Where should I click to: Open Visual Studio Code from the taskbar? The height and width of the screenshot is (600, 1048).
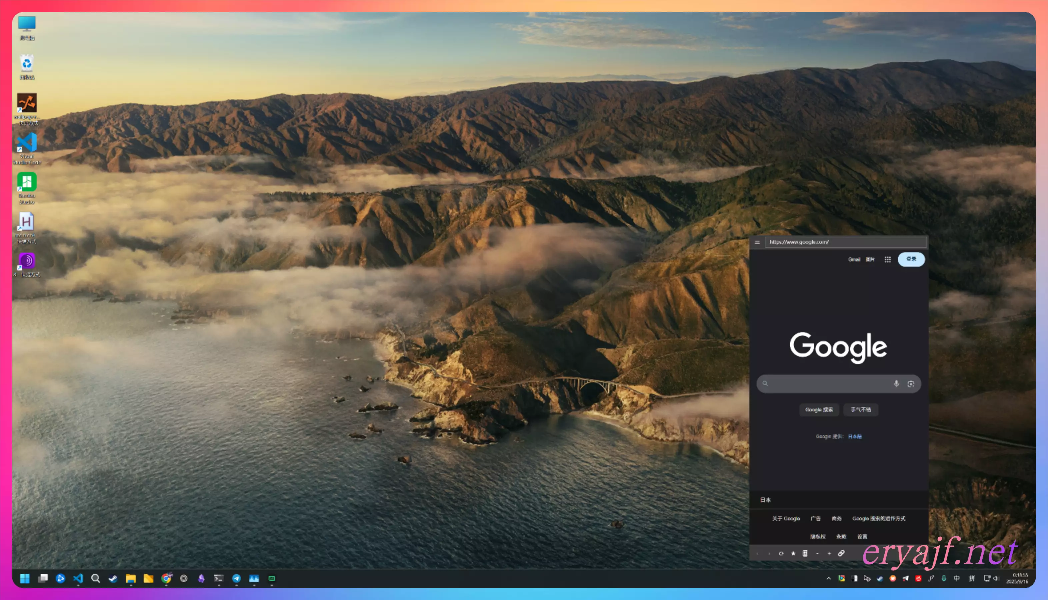click(78, 578)
